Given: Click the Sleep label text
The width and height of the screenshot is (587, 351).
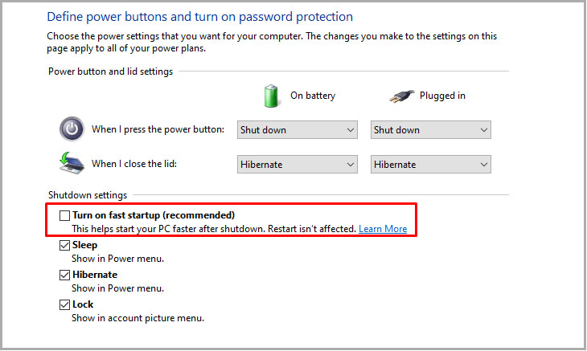Looking at the screenshot, I should [84, 245].
